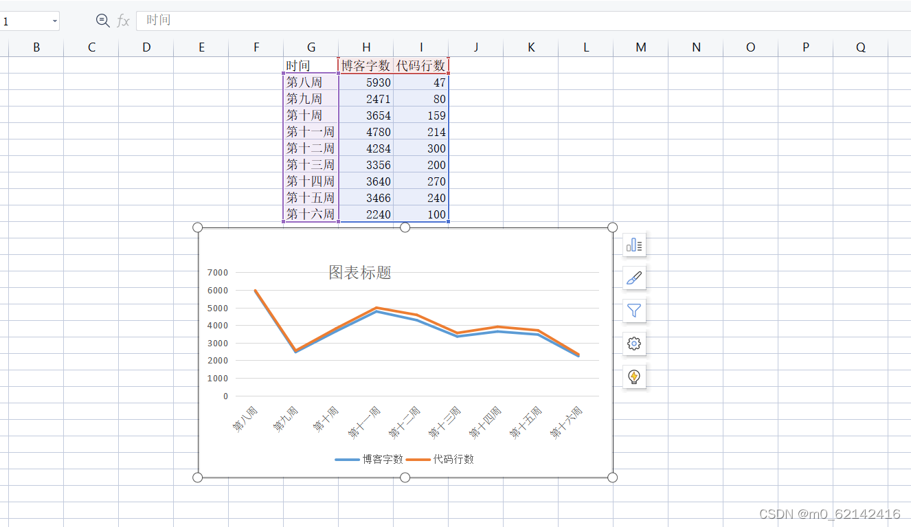The image size is (911, 527).
Task: Select column K header
Action: pyautogui.click(x=531, y=47)
